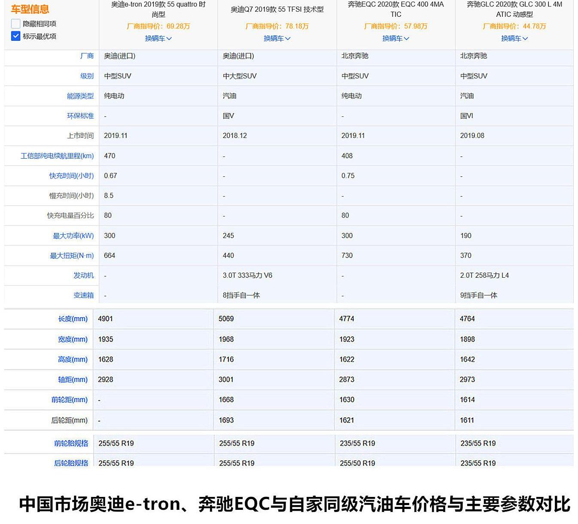Click the 能源类型 parameter label
The height and width of the screenshot is (524, 578).
80,96
